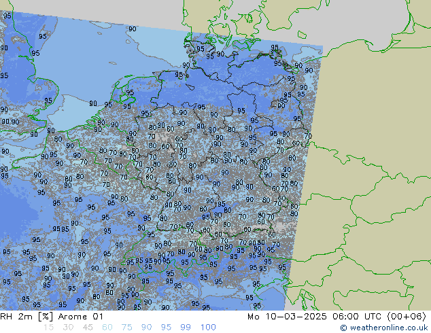Open the weatheronline.co.uk copyright link
The height and width of the screenshot is (333, 431).
pos(384,328)
